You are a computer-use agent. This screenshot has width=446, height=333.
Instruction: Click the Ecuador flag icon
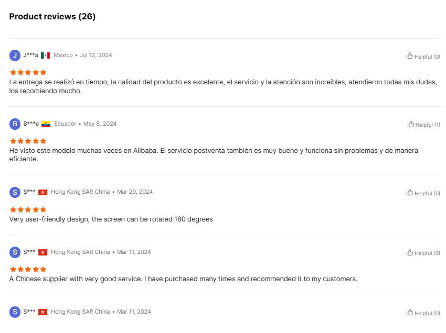point(46,124)
